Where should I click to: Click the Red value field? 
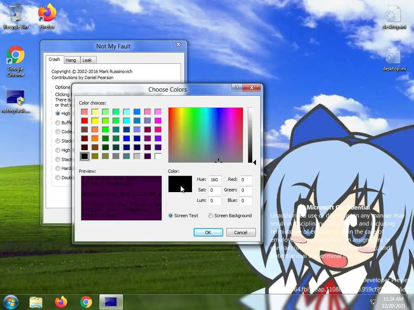pos(245,180)
